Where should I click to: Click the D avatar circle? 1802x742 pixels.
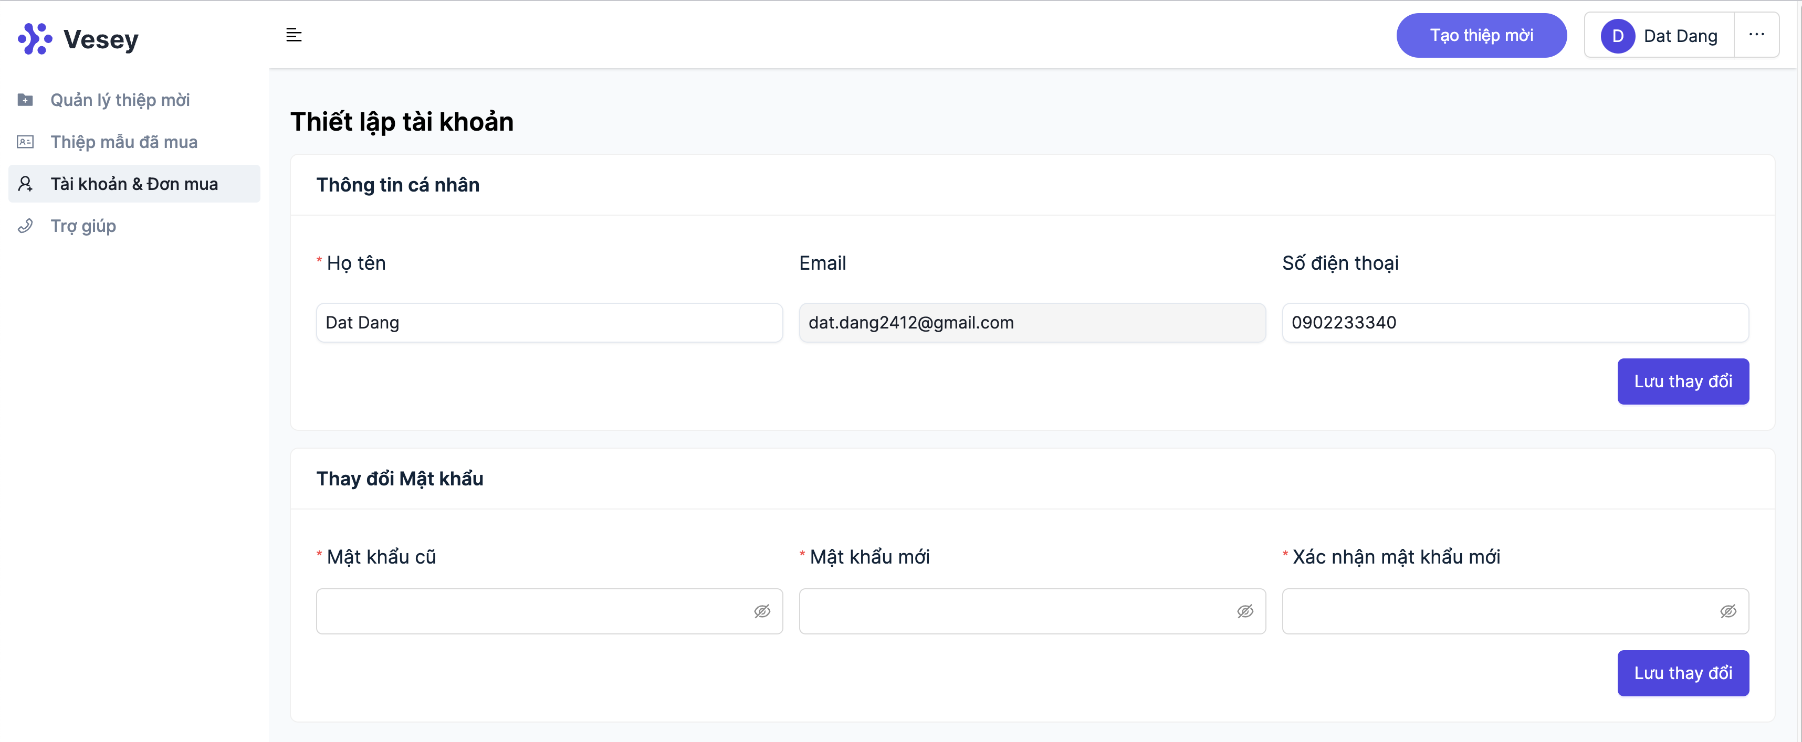[1617, 36]
